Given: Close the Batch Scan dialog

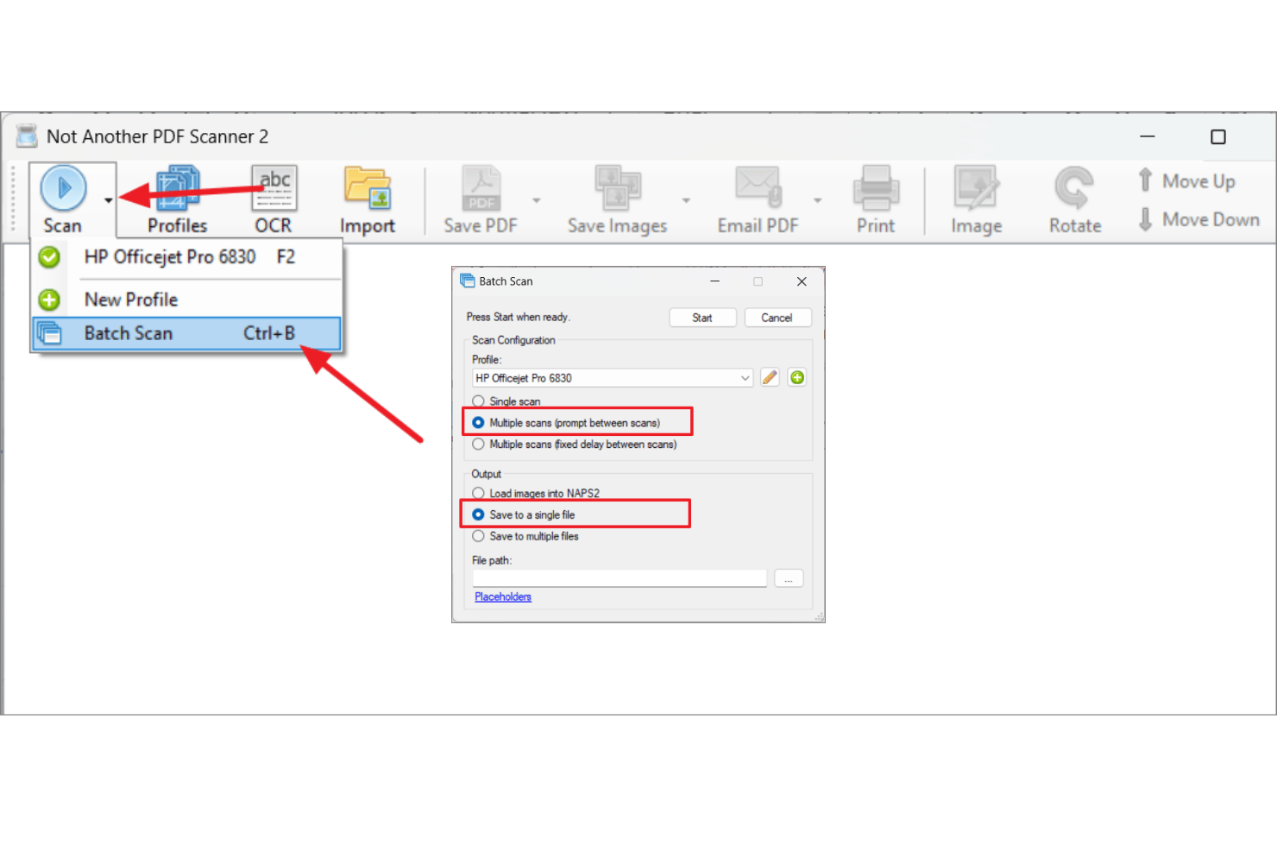Looking at the screenshot, I should click(802, 281).
